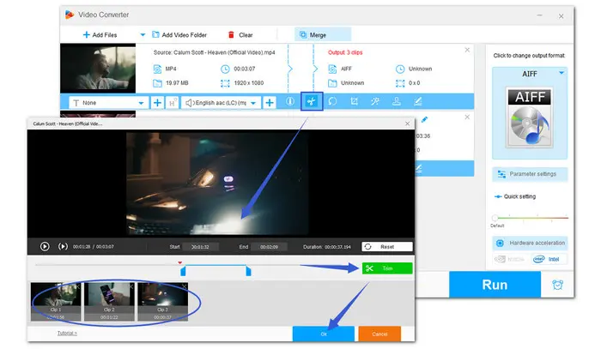Open the Effects magic wand tool
Viewport: 601px width, 349px height.
coord(375,101)
